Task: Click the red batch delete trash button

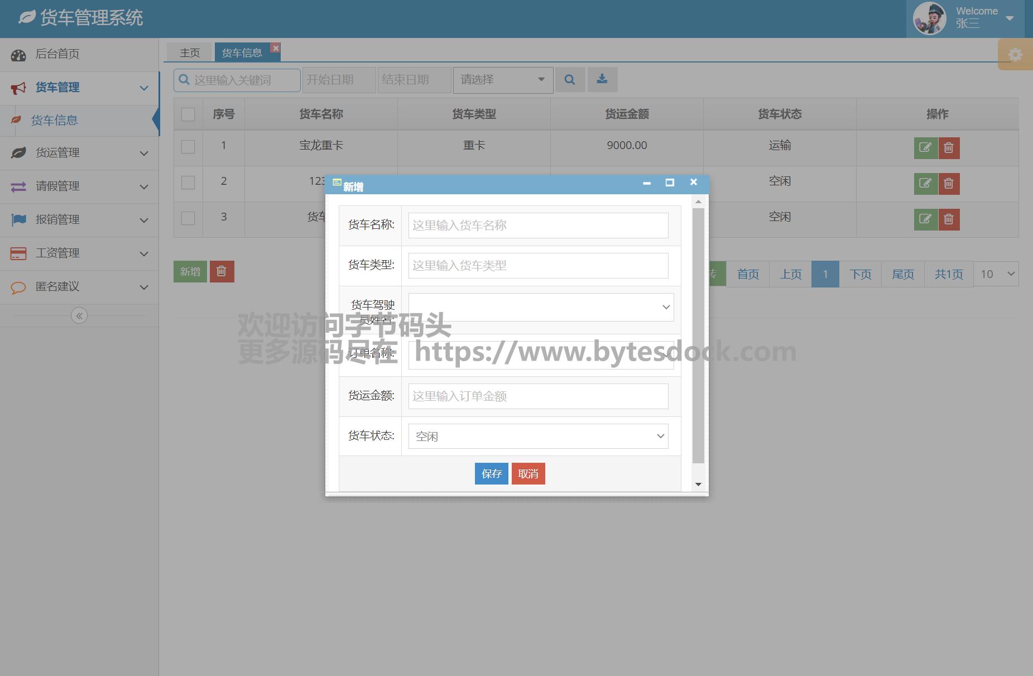Action: [222, 271]
